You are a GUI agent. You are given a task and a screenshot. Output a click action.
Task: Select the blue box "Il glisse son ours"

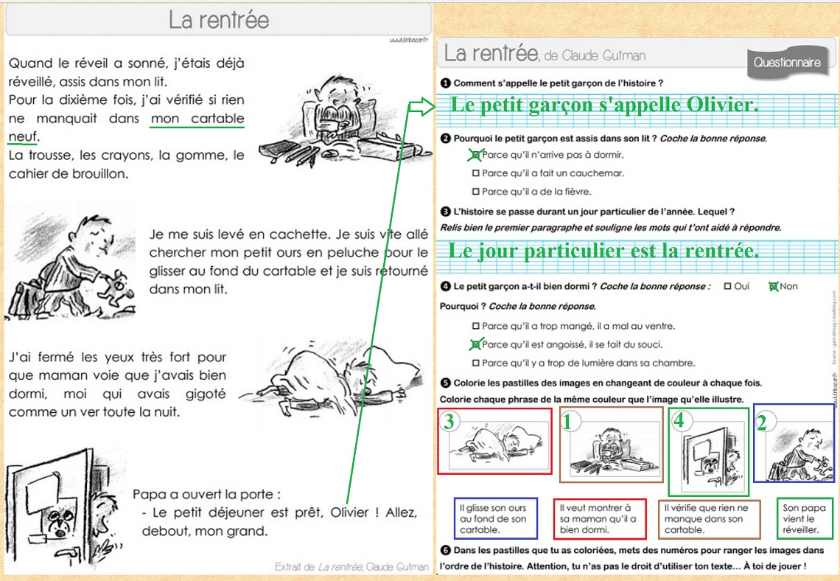pyautogui.click(x=495, y=518)
